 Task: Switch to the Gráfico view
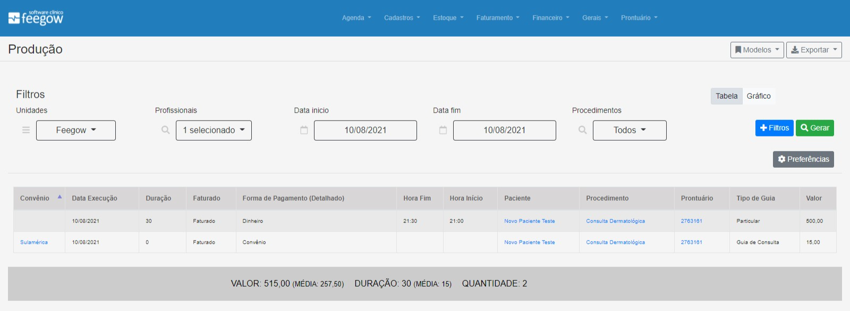(x=759, y=96)
